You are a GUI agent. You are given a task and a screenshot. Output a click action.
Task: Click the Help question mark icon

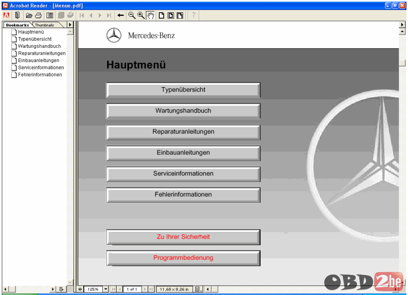193,16
